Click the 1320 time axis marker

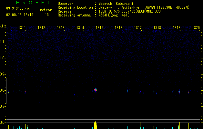tap(196, 28)
